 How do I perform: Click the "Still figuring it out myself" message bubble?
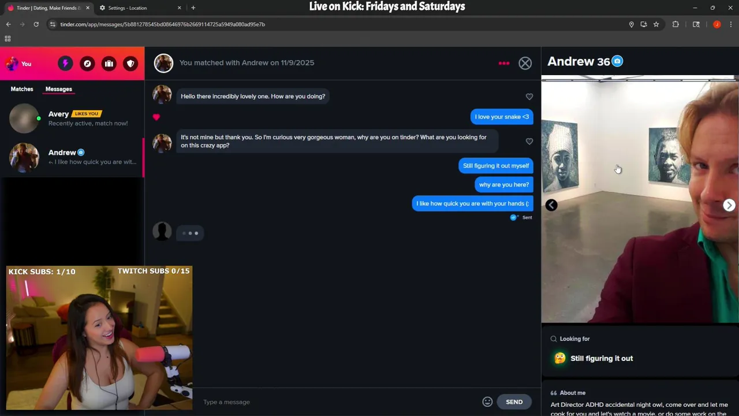(x=496, y=166)
